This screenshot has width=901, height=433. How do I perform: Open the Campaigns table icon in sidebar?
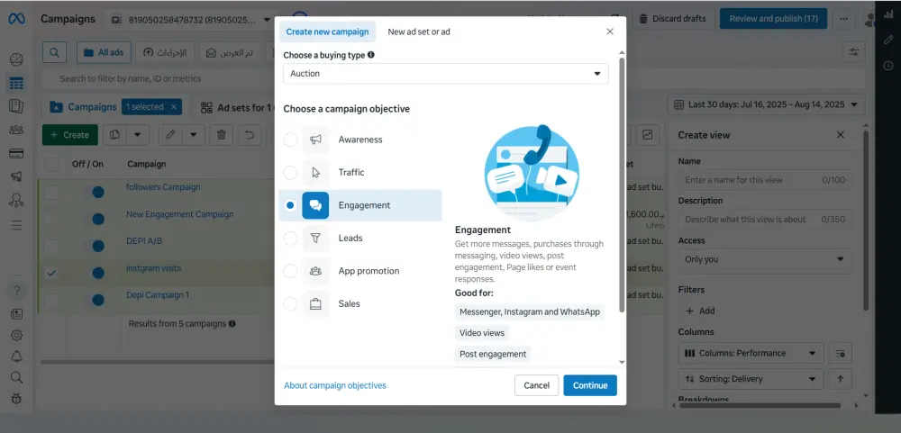pos(16,83)
